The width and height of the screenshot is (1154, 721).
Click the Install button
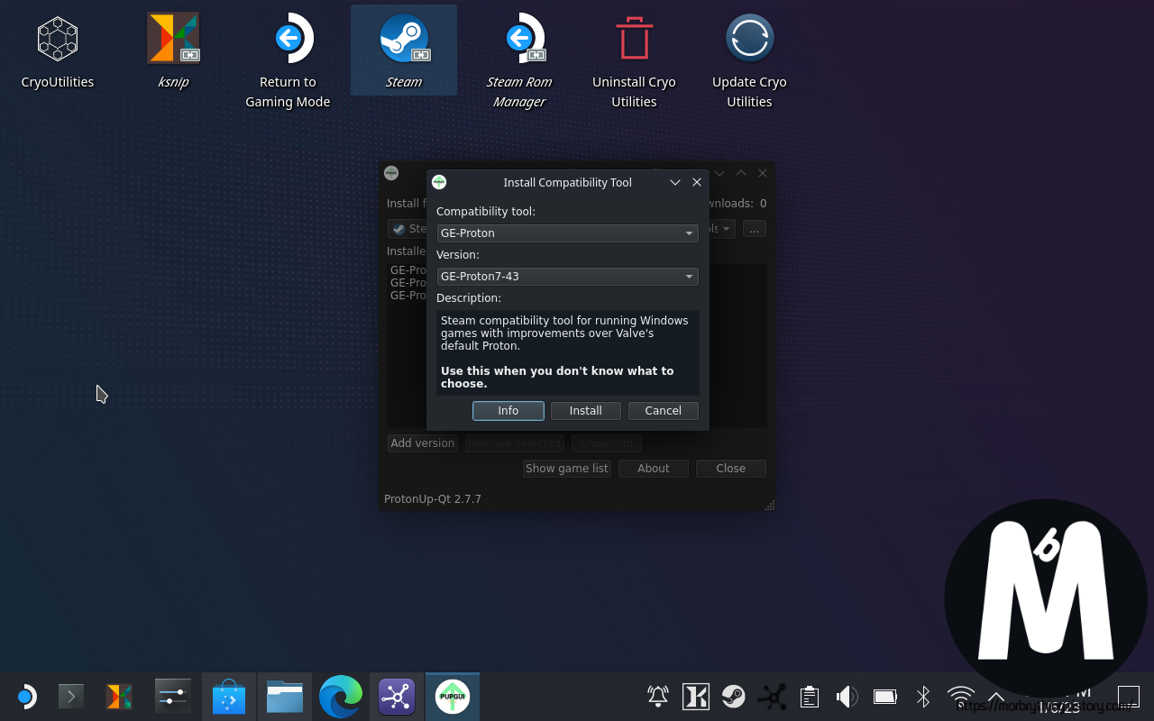coord(586,411)
